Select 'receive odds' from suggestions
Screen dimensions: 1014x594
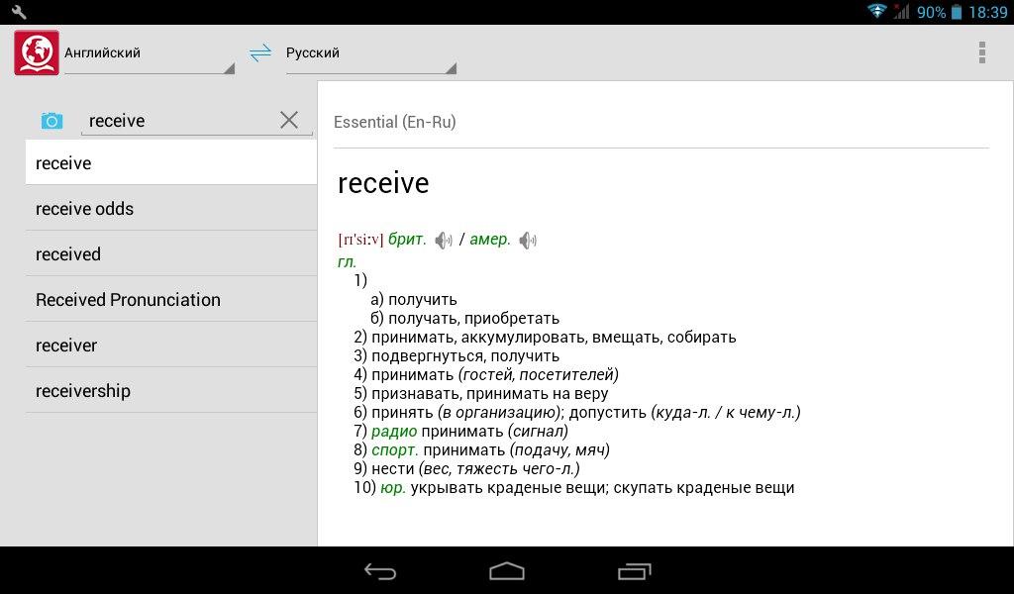point(170,209)
